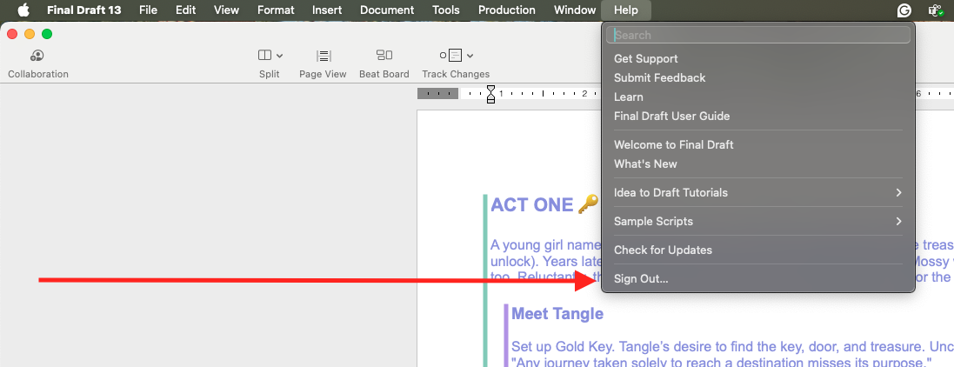Click the red close window button
The width and height of the screenshot is (954, 367).
click(12, 34)
